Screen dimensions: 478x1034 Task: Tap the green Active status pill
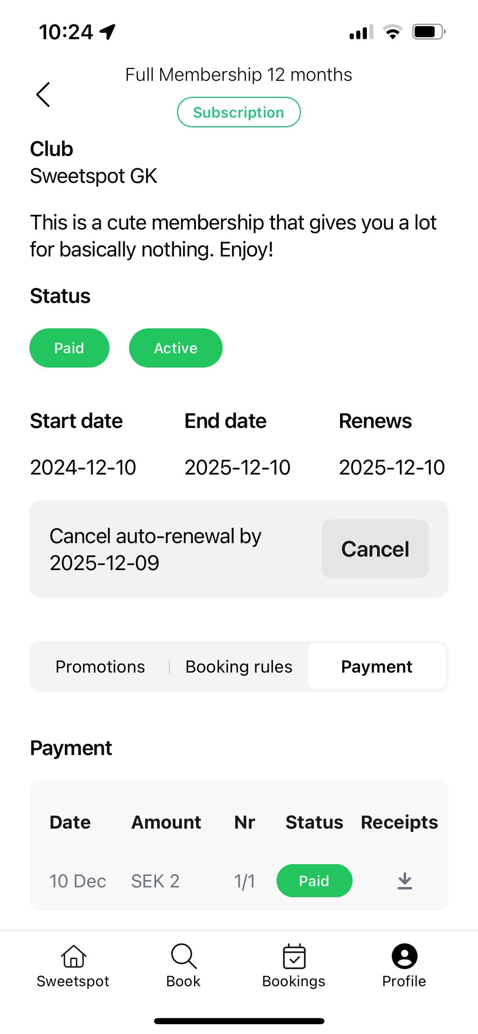(x=176, y=348)
